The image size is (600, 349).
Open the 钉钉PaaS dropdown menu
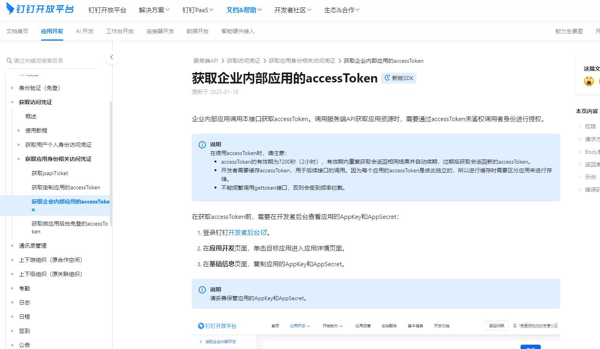198,10
